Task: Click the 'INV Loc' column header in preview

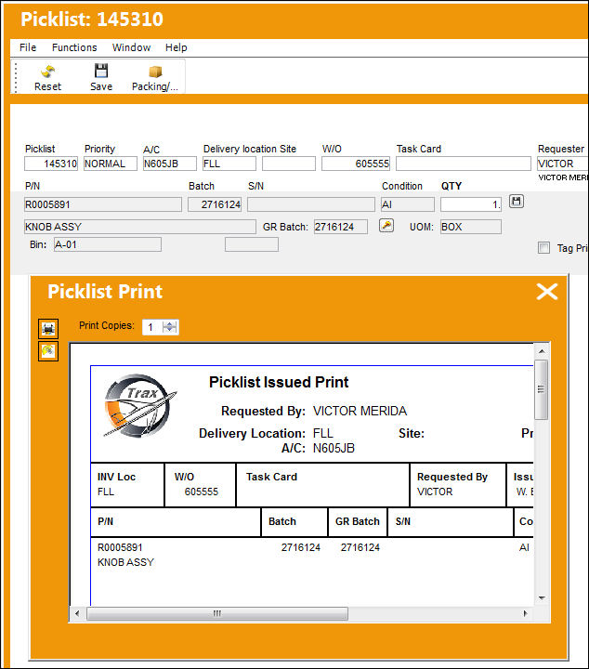Action: click(116, 477)
